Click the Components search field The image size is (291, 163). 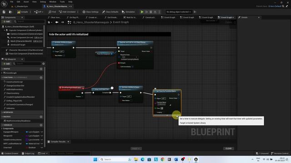tap(29, 21)
